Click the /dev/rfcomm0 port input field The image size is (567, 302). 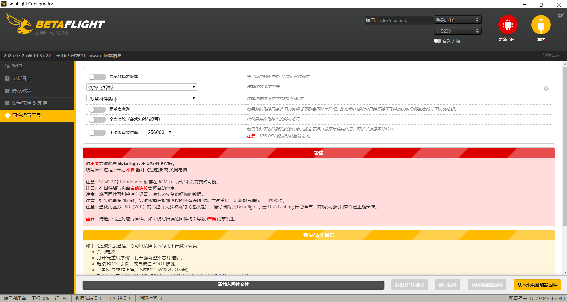coord(406,20)
